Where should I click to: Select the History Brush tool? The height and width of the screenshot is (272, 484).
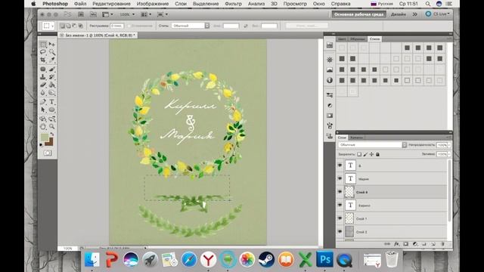click(x=52, y=77)
